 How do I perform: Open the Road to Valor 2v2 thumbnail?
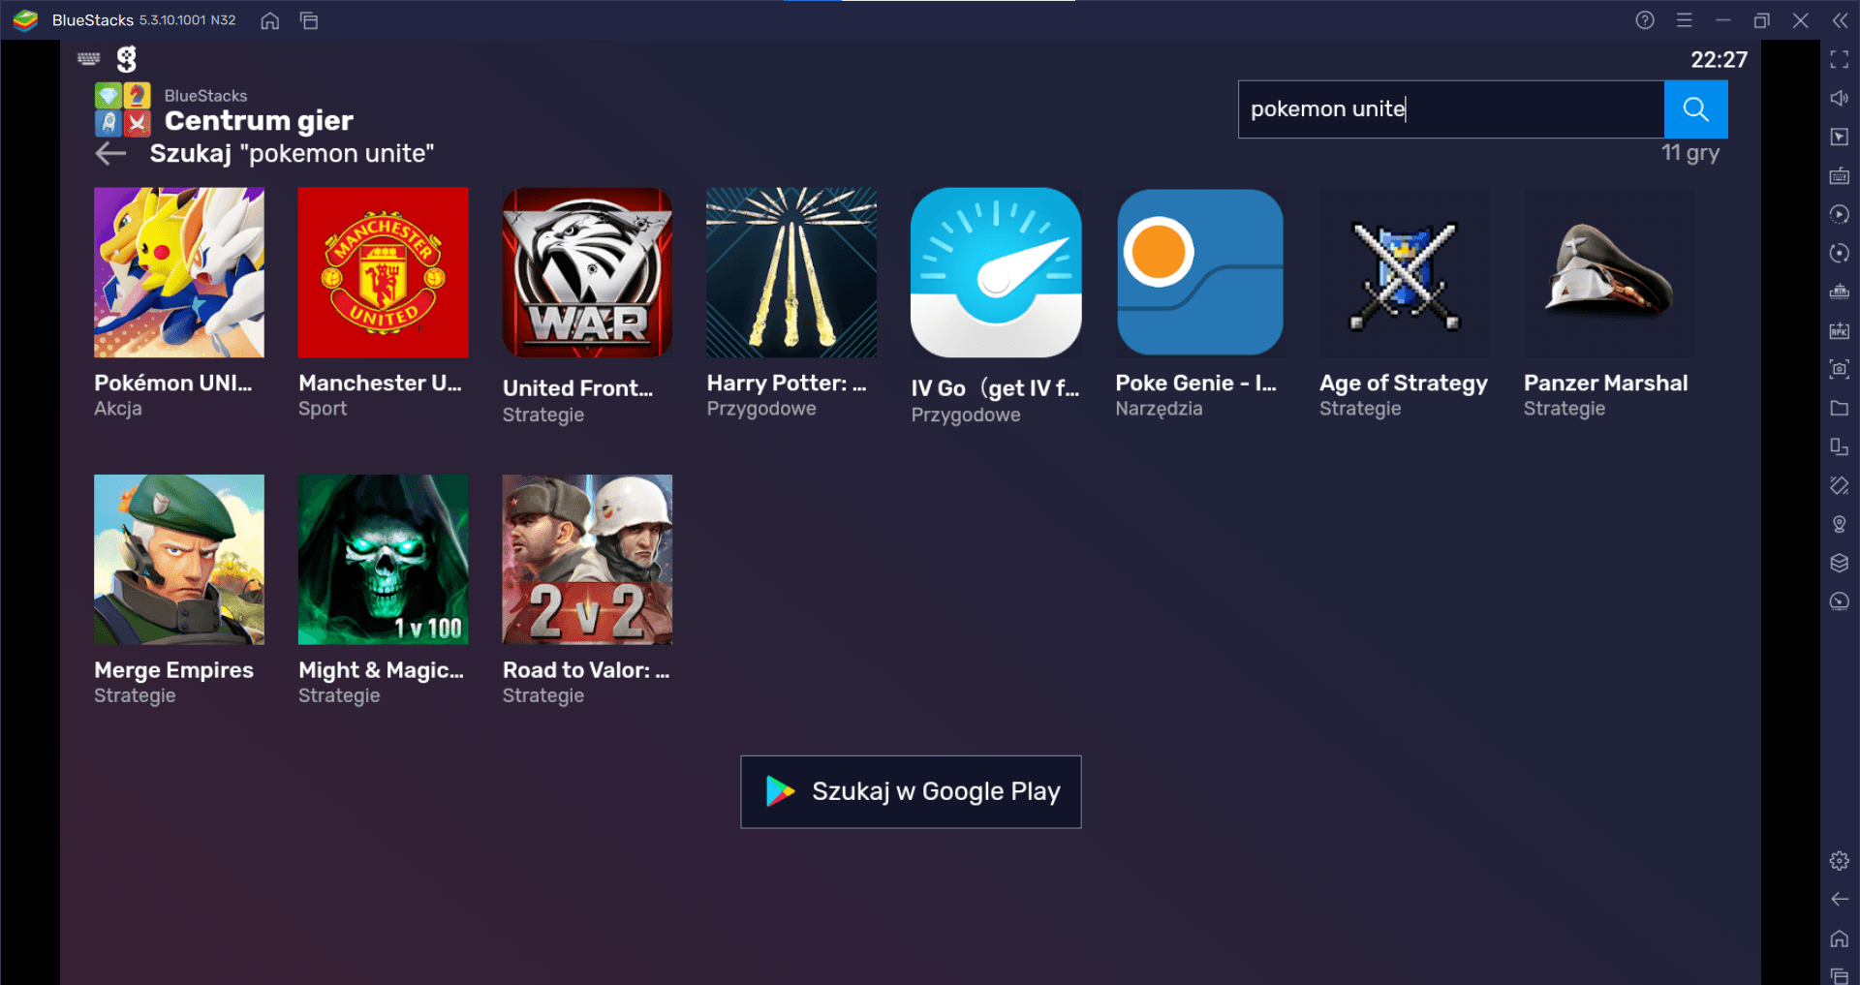(x=588, y=559)
